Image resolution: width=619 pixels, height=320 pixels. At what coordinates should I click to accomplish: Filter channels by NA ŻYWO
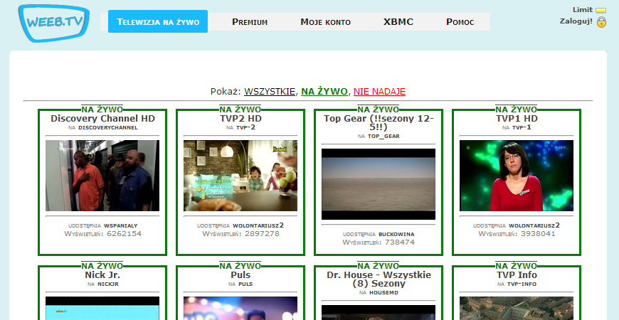[324, 92]
